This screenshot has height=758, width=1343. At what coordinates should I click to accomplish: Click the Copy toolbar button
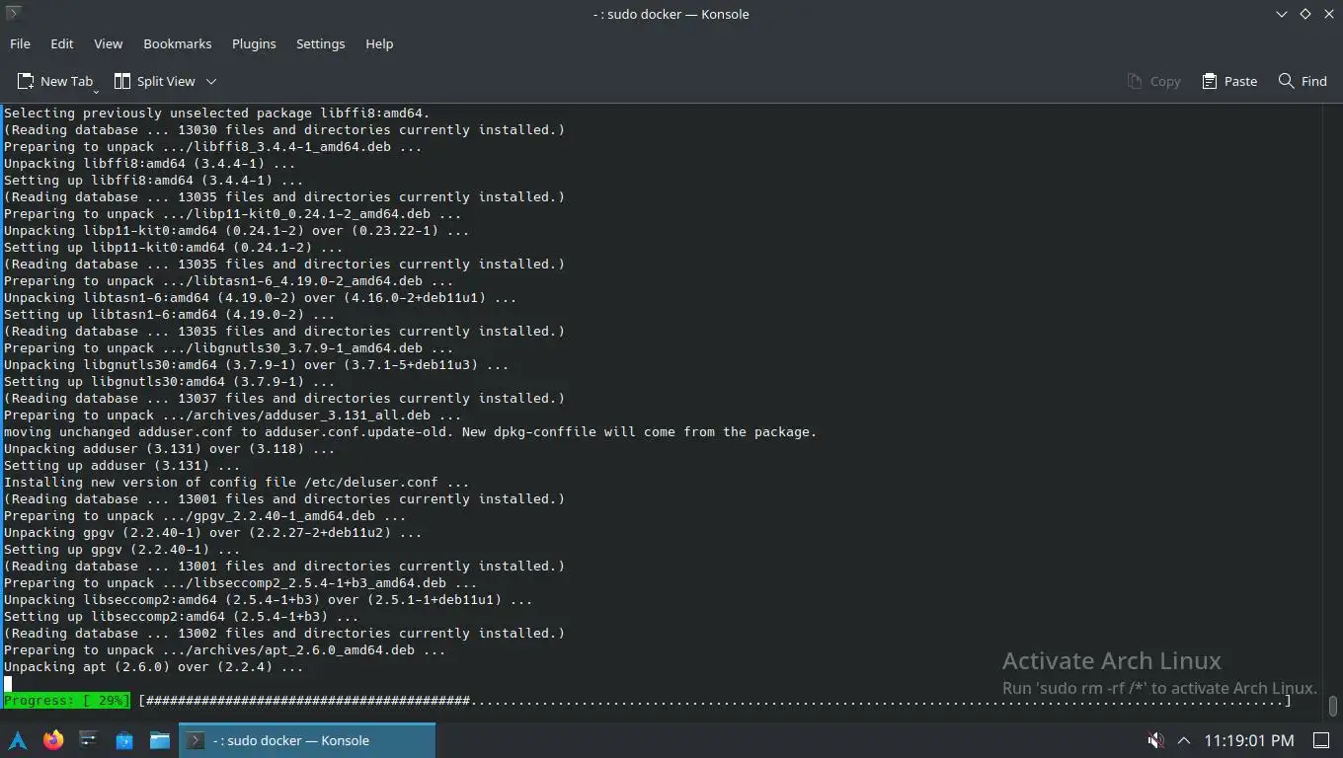(x=1153, y=81)
